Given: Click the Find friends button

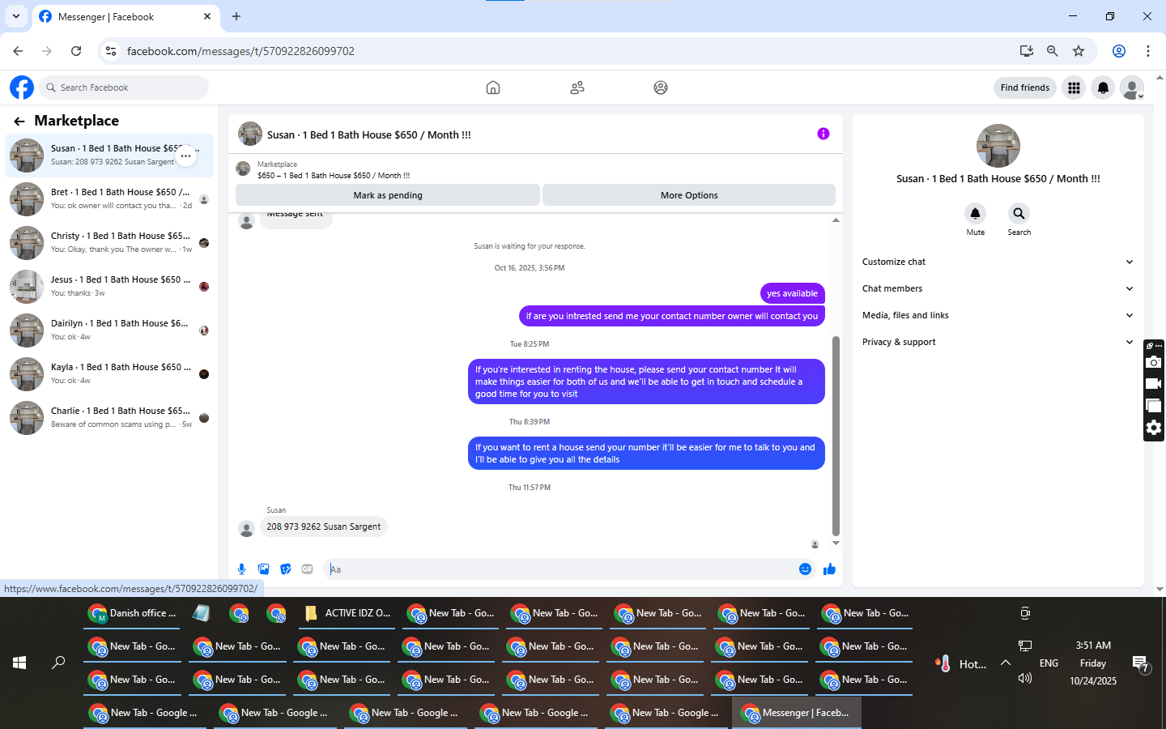Looking at the screenshot, I should [x=1024, y=87].
